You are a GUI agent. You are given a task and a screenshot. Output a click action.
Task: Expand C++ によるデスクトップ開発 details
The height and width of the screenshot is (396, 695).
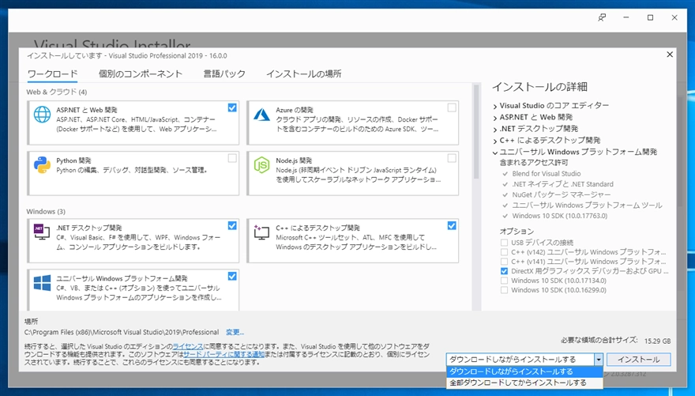pyautogui.click(x=495, y=141)
